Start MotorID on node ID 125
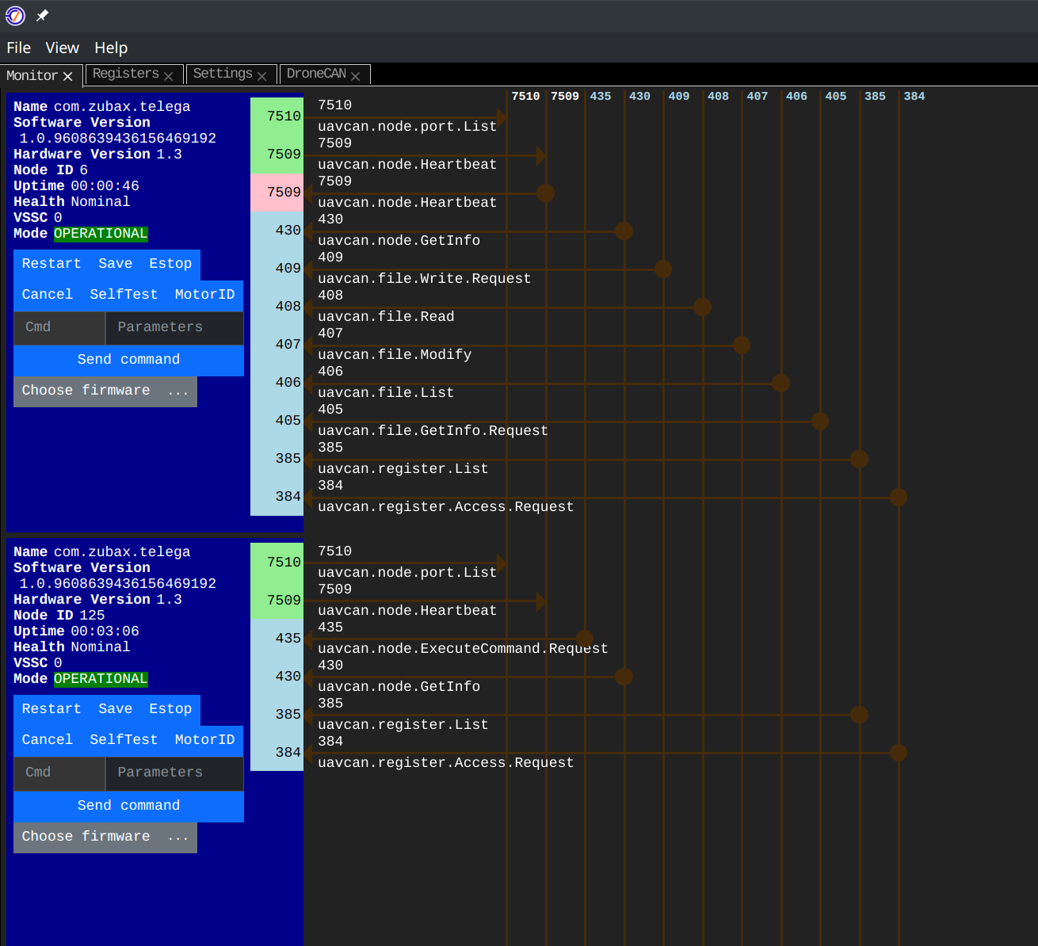Screen dimensions: 1038x946 tap(204, 739)
